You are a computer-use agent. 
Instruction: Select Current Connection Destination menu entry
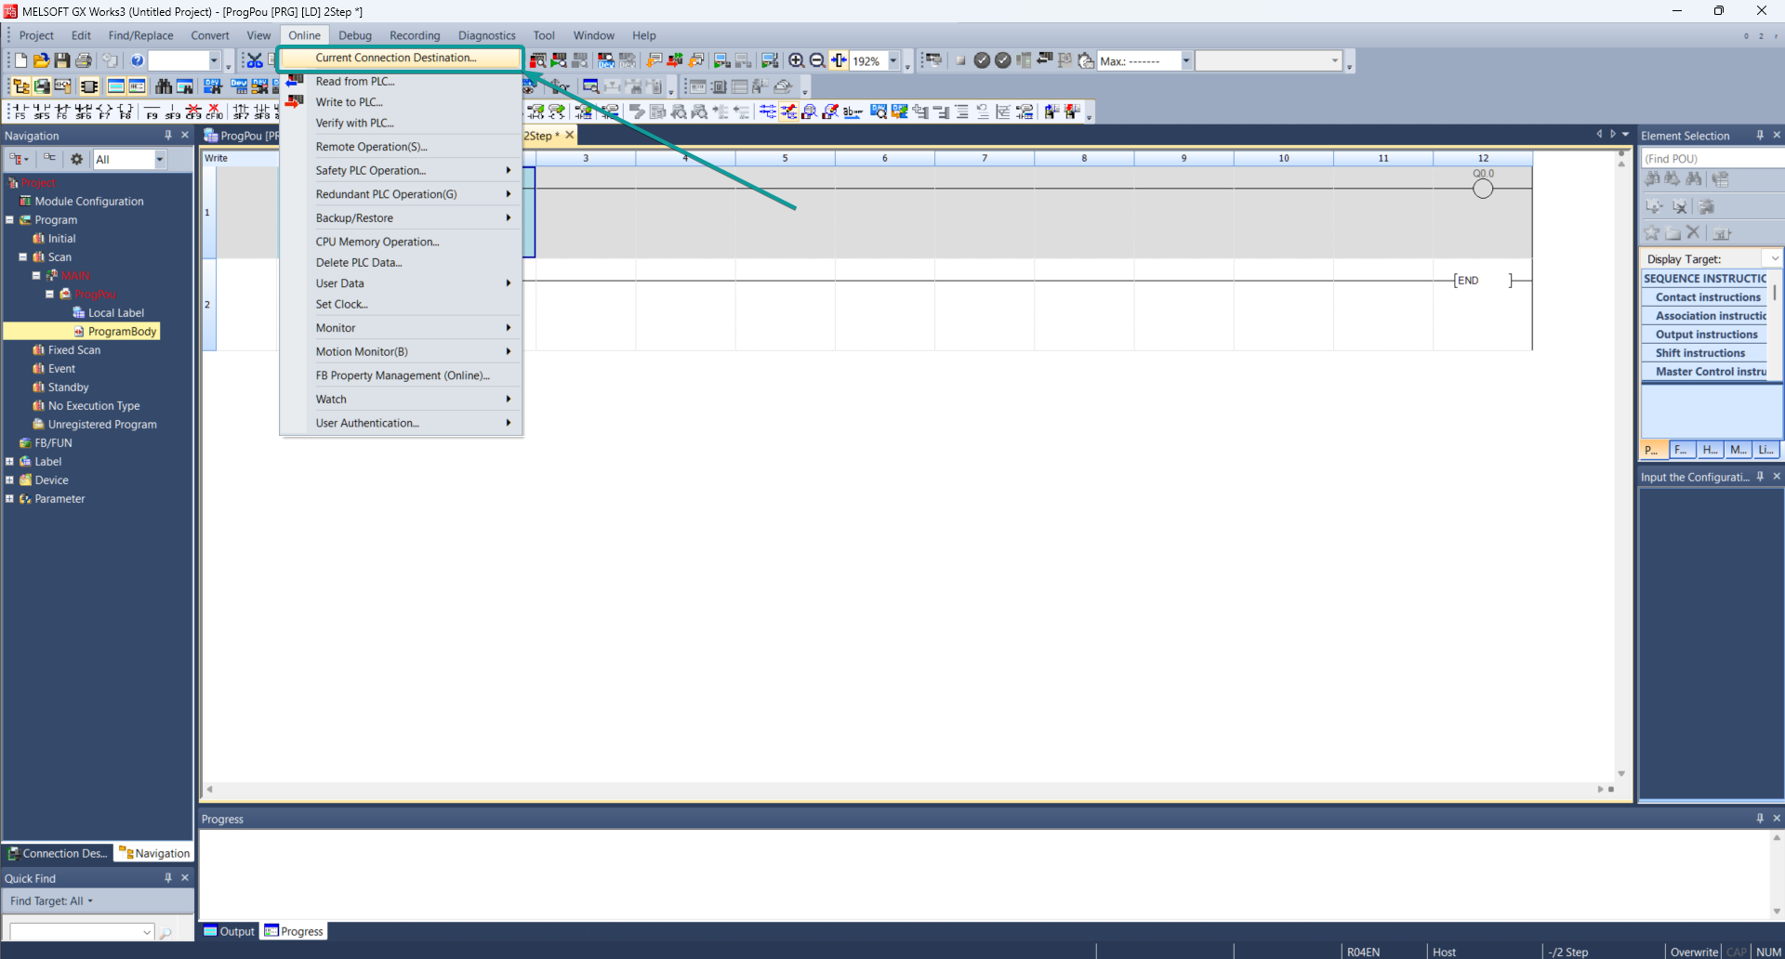click(400, 58)
